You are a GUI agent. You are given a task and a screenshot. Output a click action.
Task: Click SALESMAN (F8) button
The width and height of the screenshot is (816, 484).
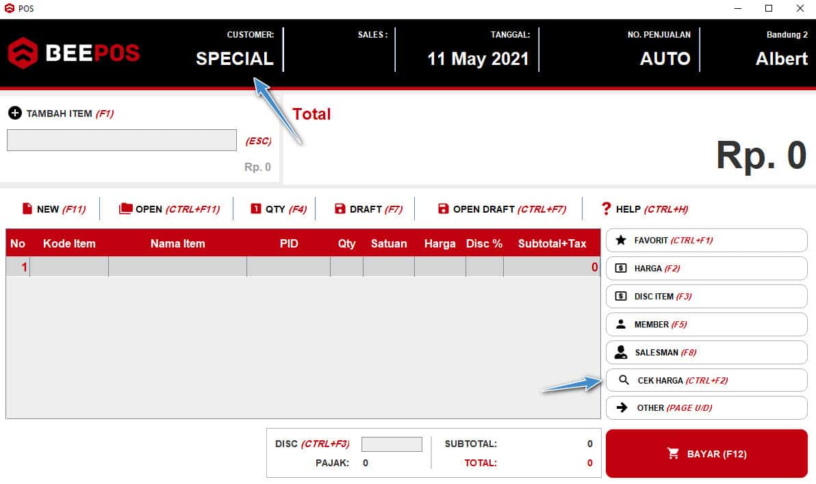click(706, 352)
